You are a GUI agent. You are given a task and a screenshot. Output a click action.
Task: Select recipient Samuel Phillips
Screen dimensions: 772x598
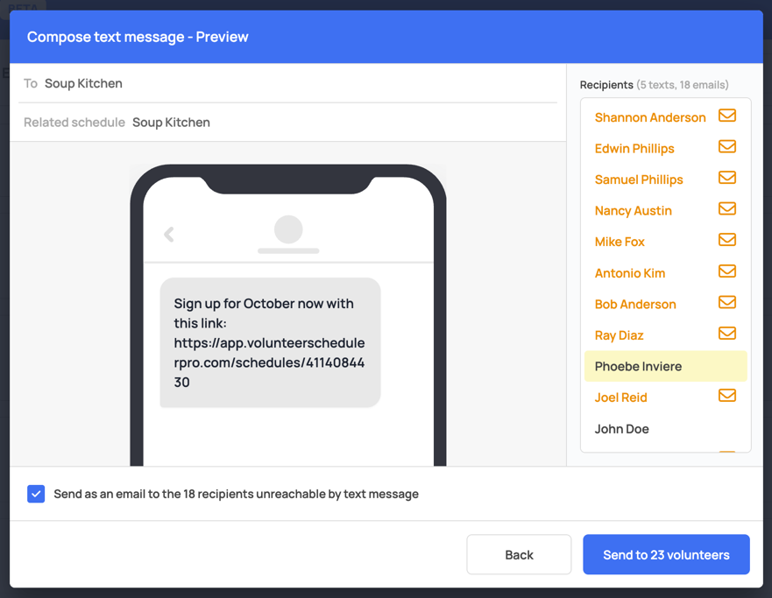[x=639, y=179]
